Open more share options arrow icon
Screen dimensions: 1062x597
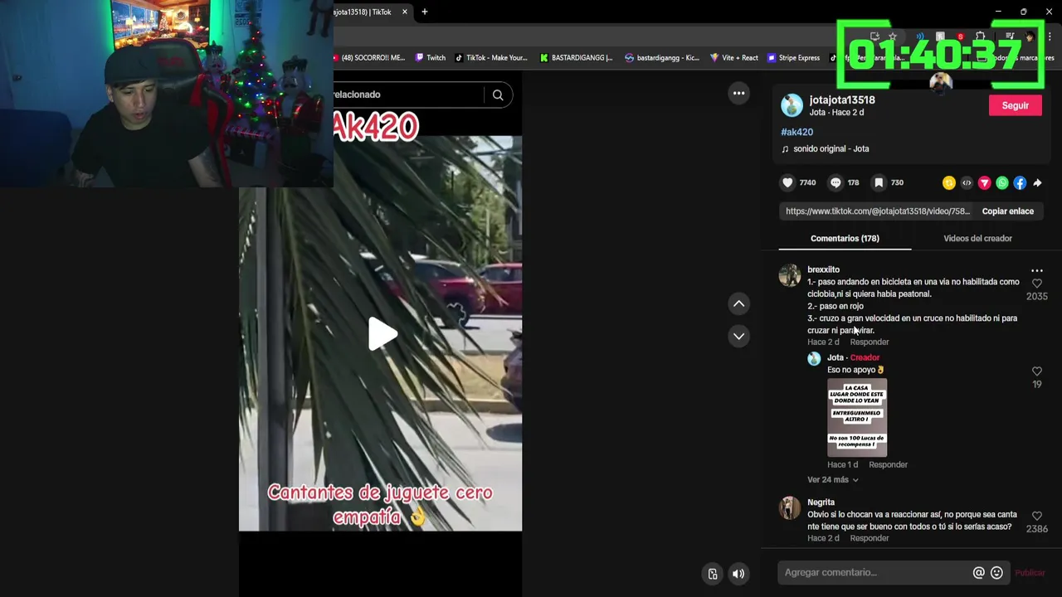pos(1037,182)
